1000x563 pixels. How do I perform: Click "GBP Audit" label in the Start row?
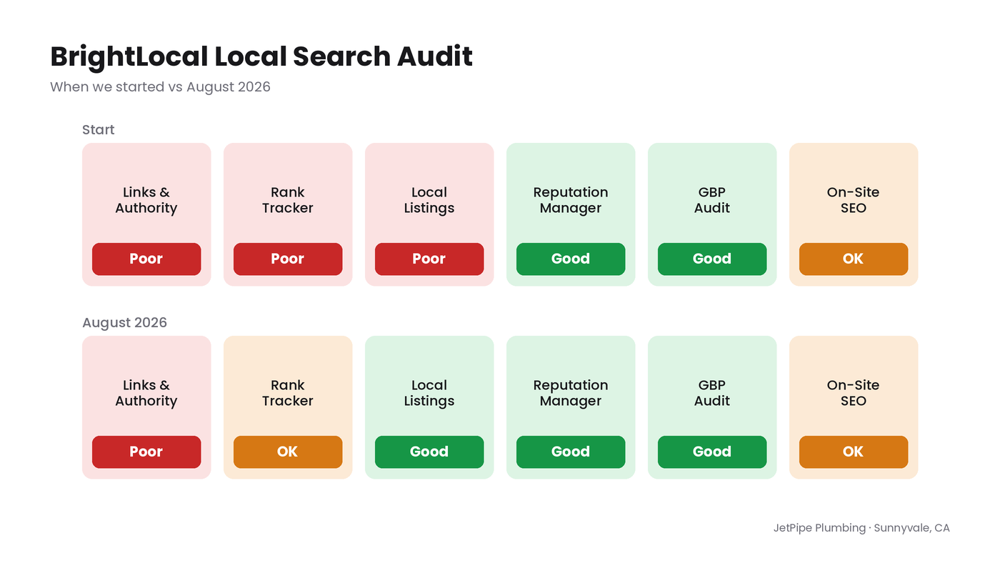point(712,200)
